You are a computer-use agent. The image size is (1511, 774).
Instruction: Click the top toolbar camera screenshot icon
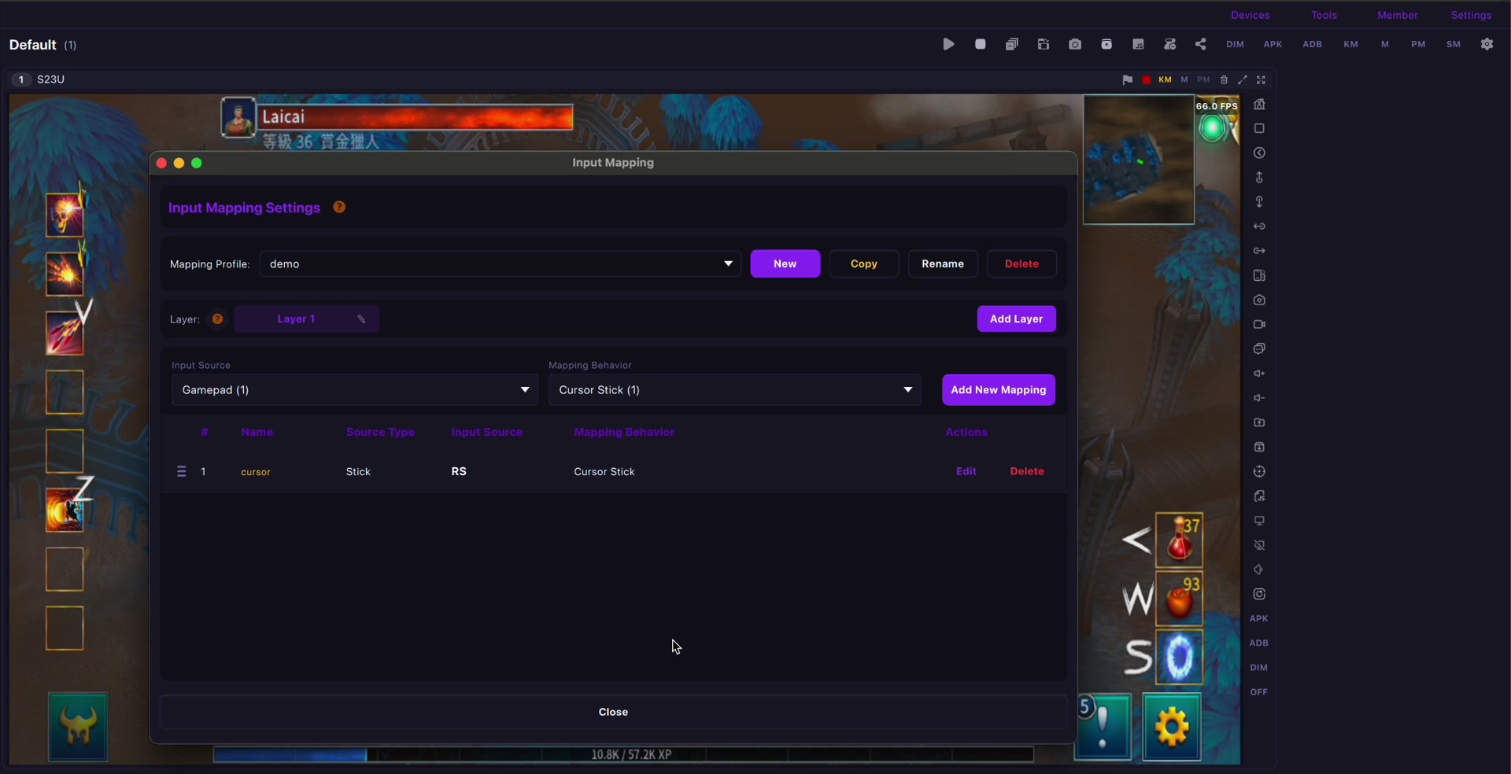tap(1075, 45)
